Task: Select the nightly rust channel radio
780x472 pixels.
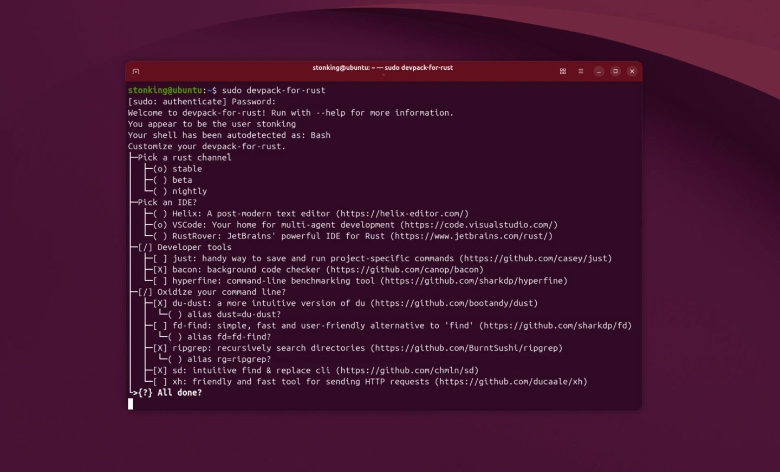Action: 160,191
